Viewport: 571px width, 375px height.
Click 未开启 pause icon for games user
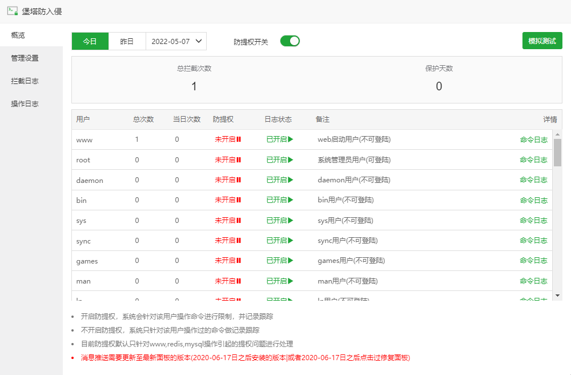pos(239,261)
